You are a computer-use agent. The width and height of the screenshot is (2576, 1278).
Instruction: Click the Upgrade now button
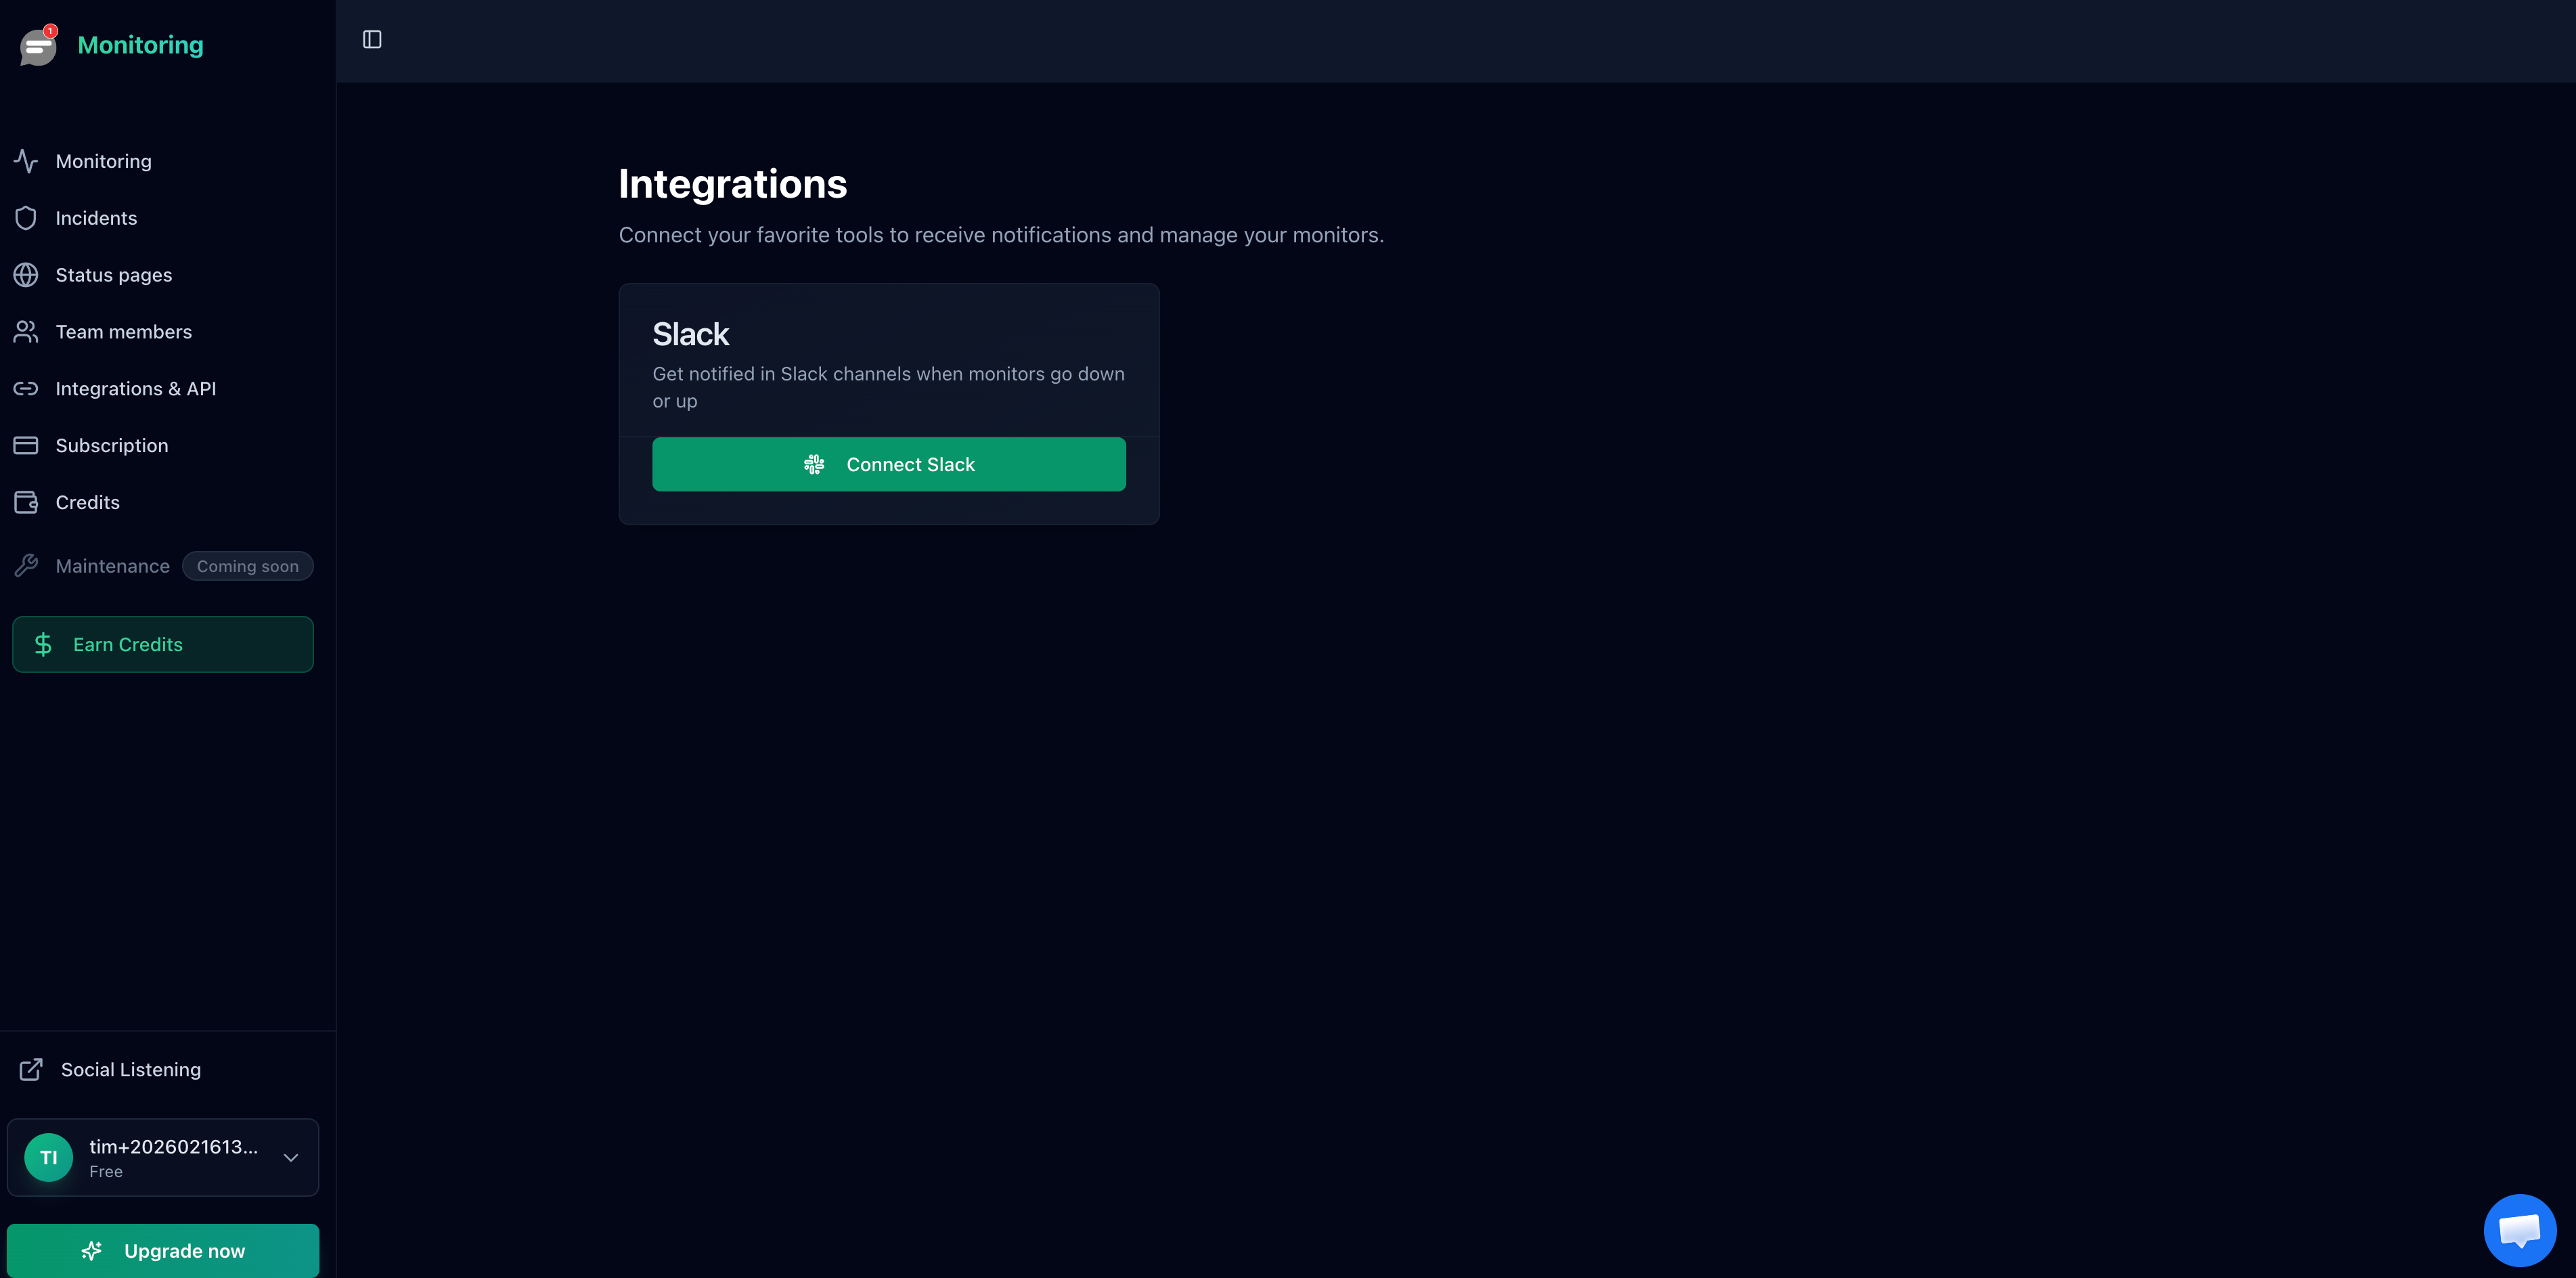coord(163,1250)
